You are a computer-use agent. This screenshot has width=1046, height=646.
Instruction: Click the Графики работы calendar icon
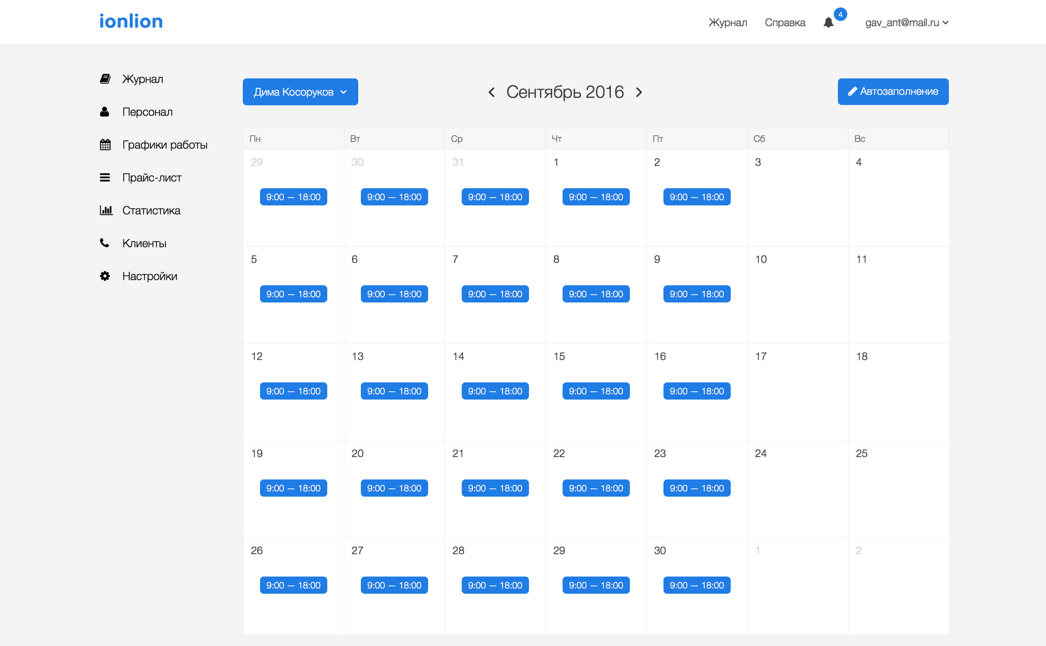105,145
